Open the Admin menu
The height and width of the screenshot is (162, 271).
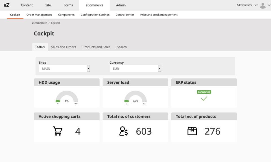coord(121,5)
